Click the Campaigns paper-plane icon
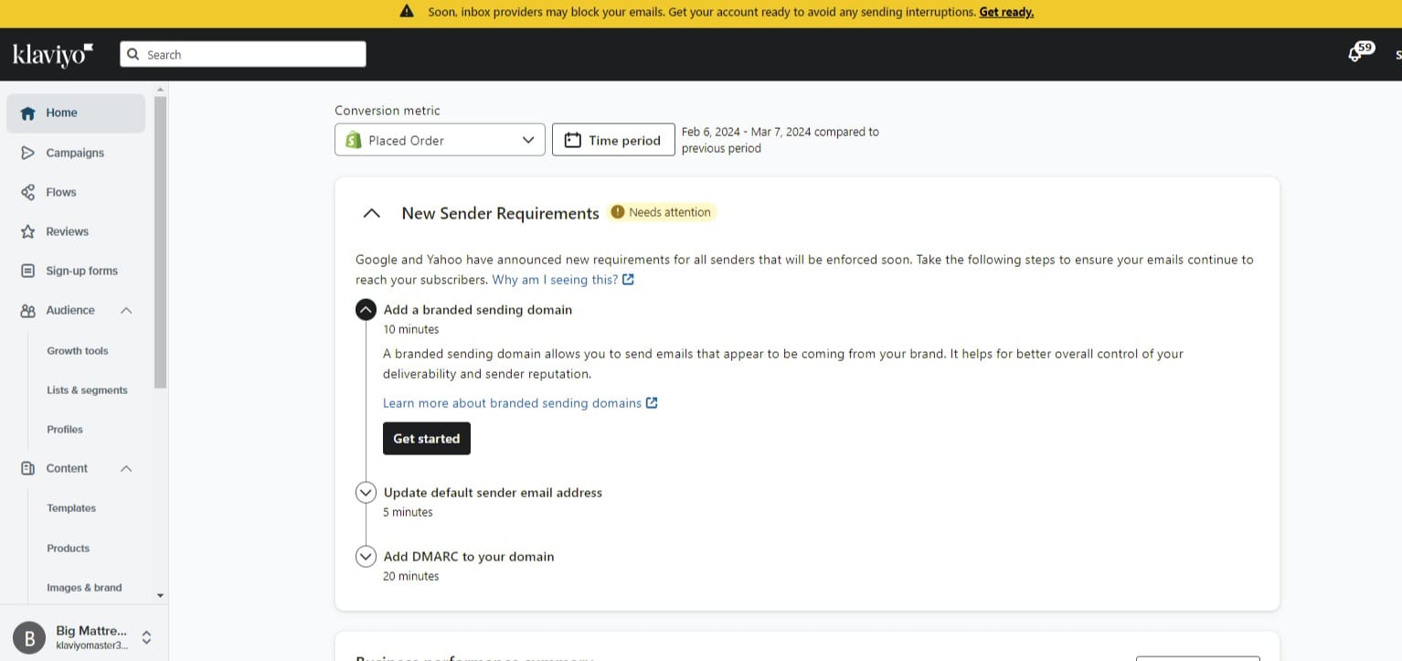1402x661 pixels. tap(27, 153)
